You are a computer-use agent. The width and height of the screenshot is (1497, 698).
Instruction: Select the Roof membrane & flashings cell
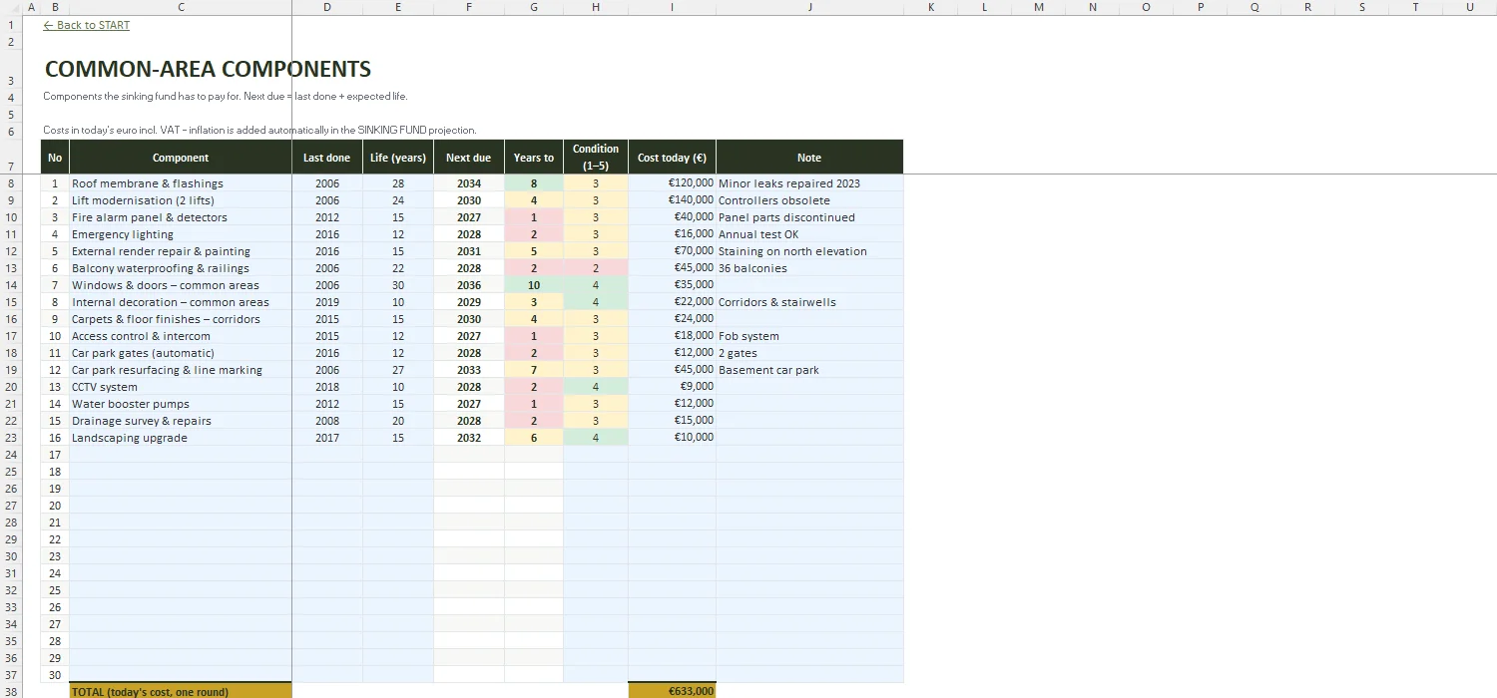click(x=181, y=183)
